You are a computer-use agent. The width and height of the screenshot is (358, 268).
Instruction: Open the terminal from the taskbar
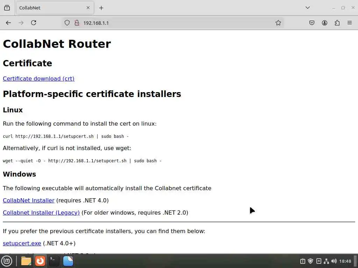click(x=54, y=261)
